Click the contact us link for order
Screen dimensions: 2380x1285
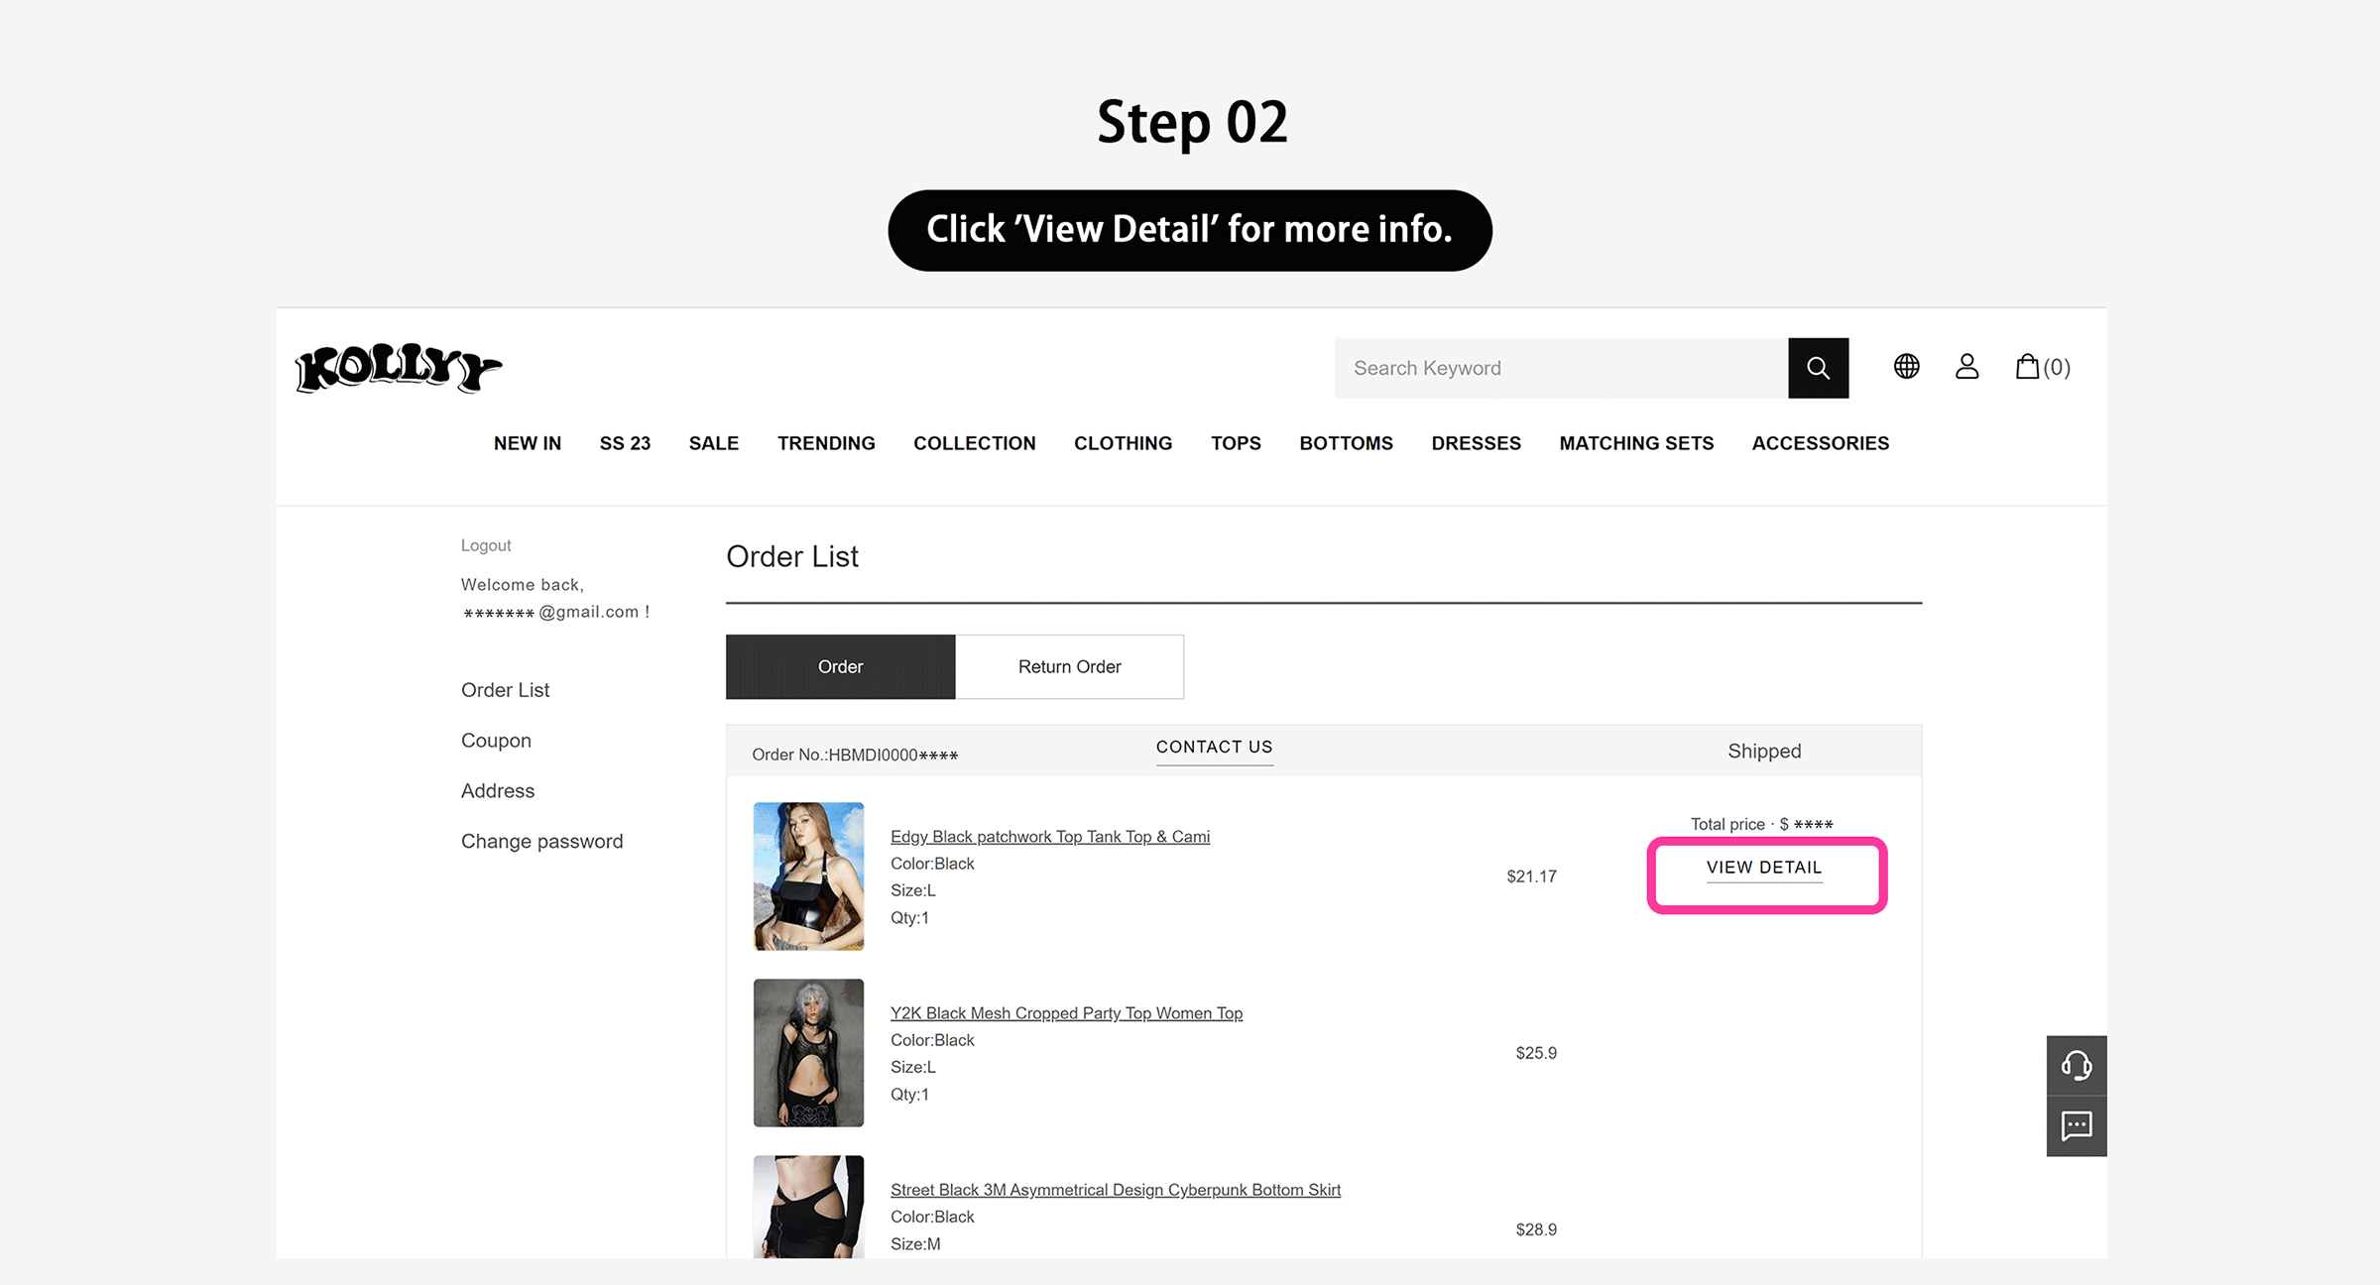click(1216, 746)
